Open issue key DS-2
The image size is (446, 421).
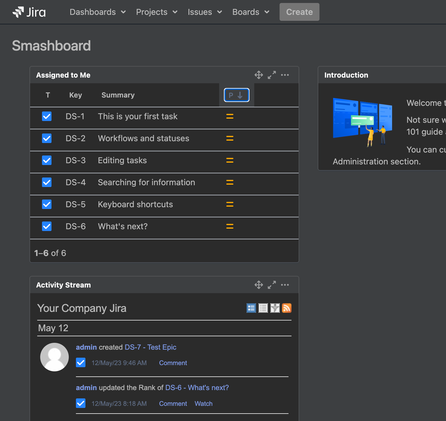pos(76,138)
